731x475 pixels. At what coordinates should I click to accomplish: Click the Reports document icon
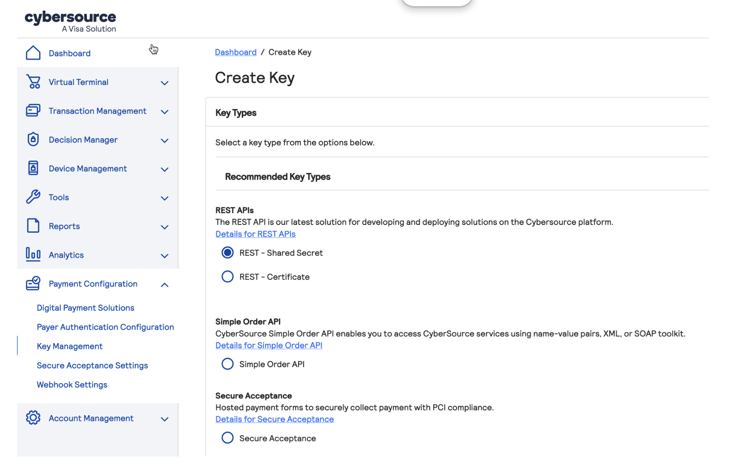33,226
